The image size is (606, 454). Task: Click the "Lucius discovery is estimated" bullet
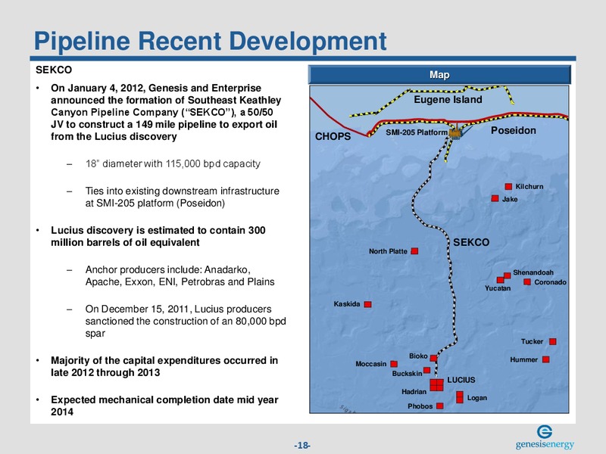(x=158, y=236)
